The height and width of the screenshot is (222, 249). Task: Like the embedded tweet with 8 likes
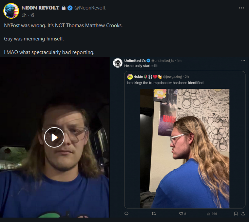click(181, 214)
